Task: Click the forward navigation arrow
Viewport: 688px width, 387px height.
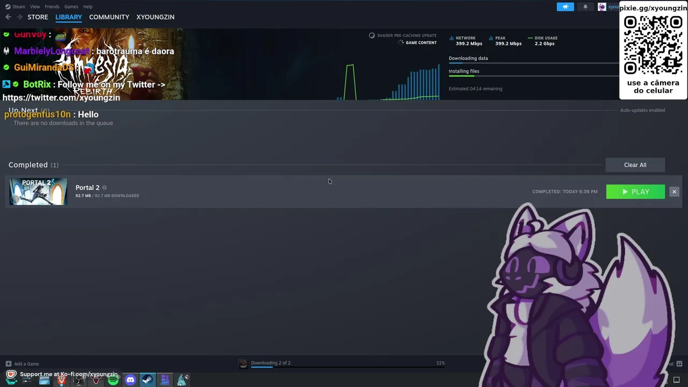Action: pos(20,17)
